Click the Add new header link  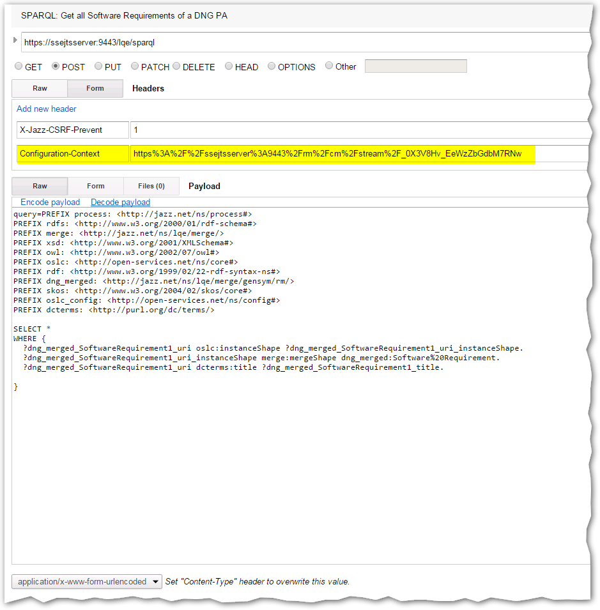coord(47,109)
